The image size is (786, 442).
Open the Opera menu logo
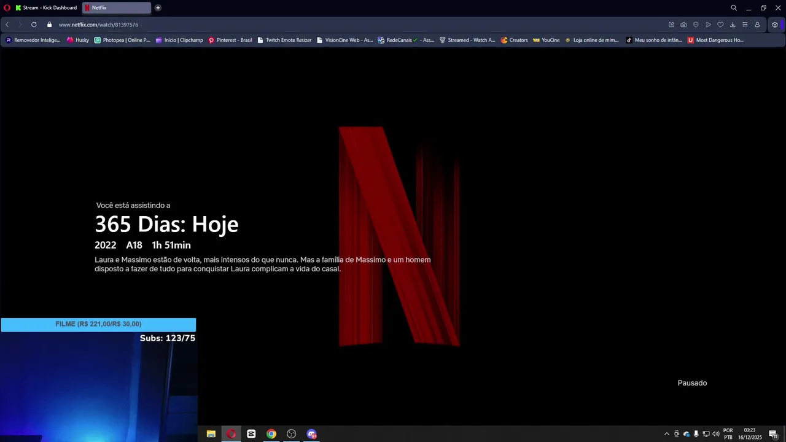coord(7,8)
